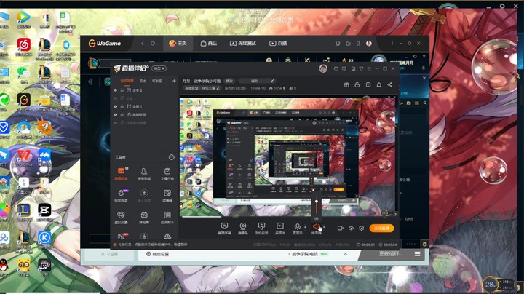Expand the up-chevron in WeGame bottom bar
The width and height of the screenshot is (524, 294).
tap(345, 254)
